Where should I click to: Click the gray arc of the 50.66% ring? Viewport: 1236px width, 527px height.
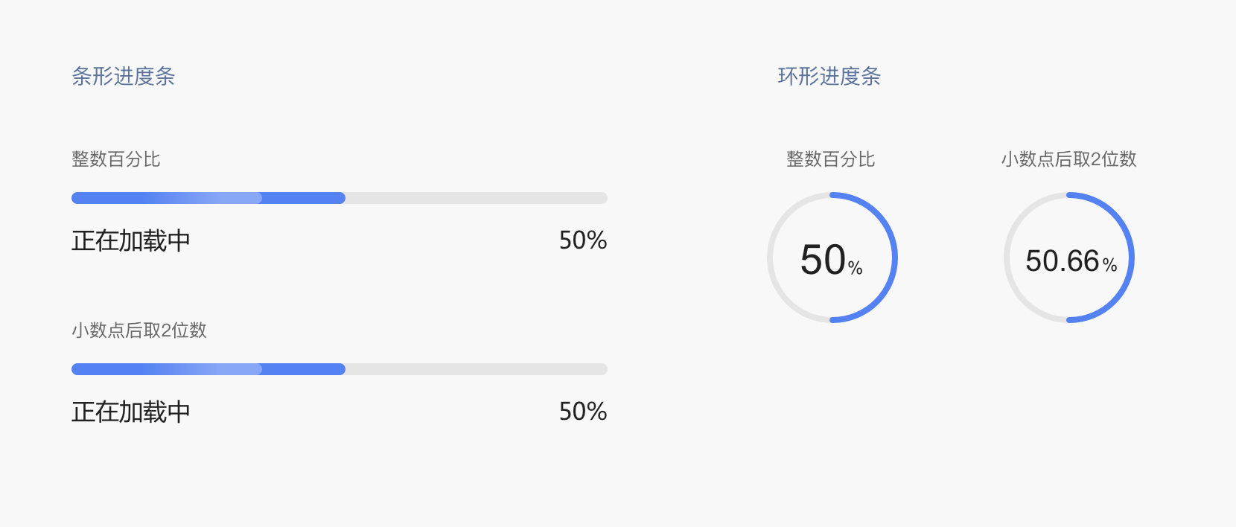1007,258
